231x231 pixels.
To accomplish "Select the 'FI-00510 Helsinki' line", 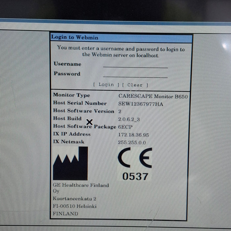I will [75, 206].
